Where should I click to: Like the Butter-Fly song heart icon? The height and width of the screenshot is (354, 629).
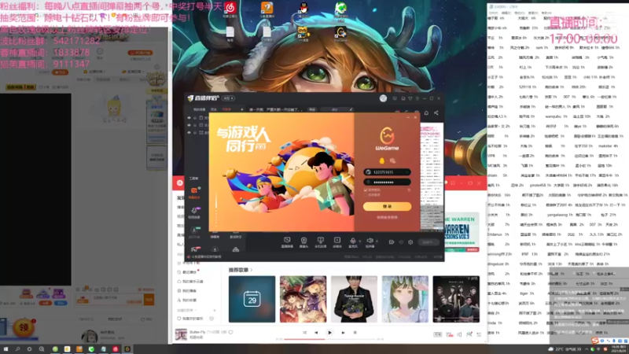[x=230, y=332]
